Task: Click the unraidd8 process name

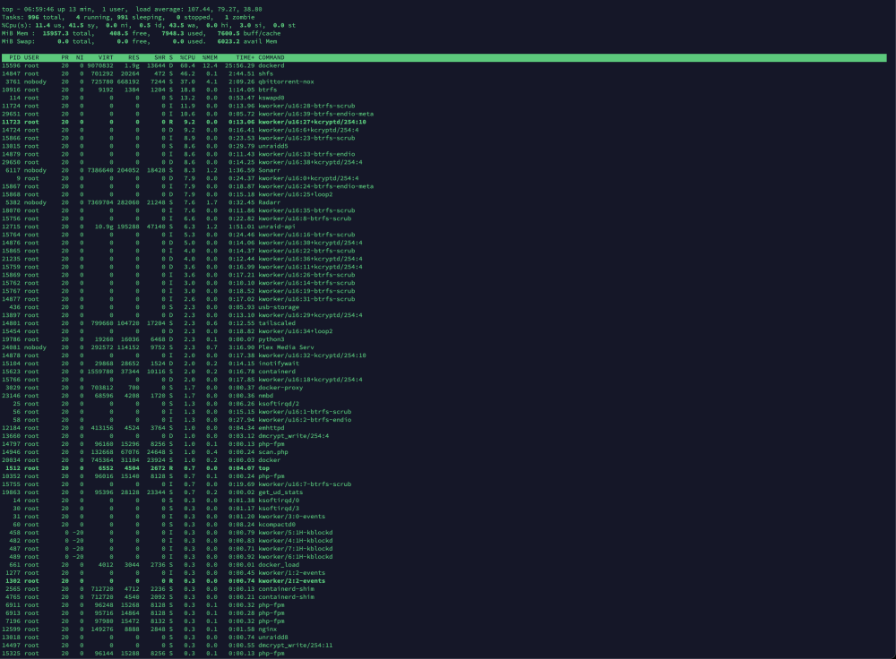Action: click(273, 638)
